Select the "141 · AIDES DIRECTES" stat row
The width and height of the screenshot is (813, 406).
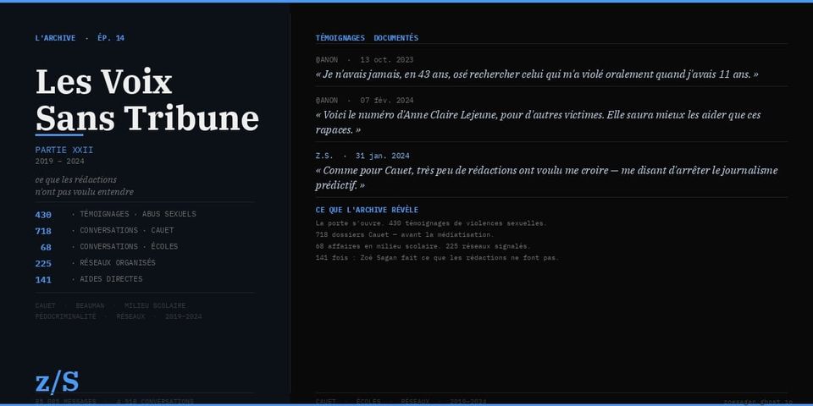(x=89, y=279)
